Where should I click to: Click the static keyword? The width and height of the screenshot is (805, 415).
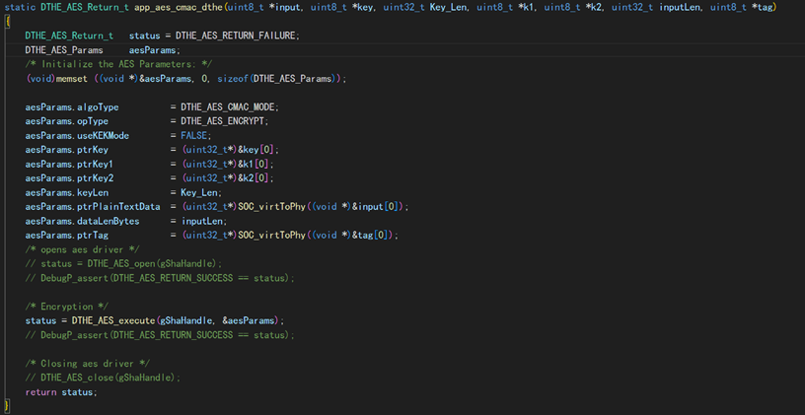[20, 7]
